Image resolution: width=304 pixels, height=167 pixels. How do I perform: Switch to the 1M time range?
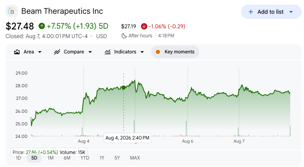tap(50, 158)
